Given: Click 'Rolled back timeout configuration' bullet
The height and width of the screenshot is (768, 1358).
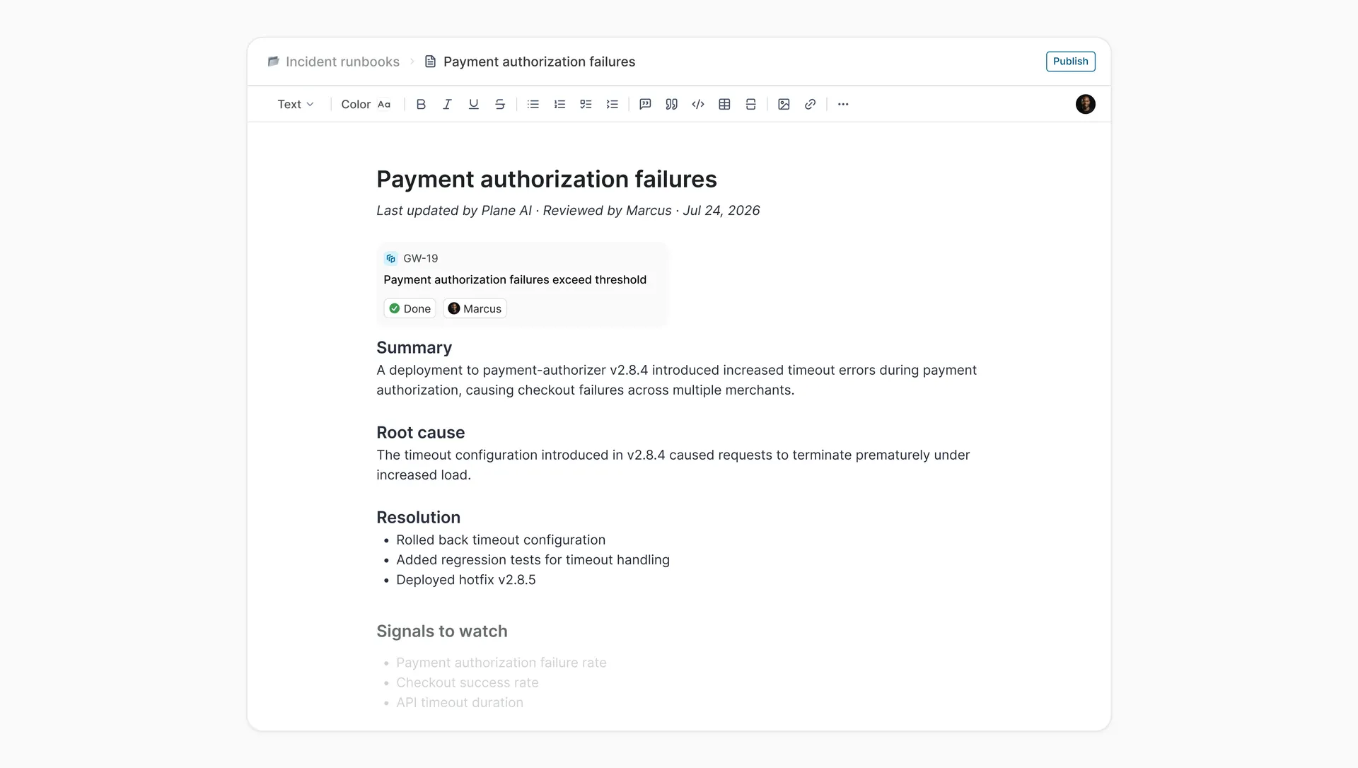Looking at the screenshot, I should click(x=501, y=540).
